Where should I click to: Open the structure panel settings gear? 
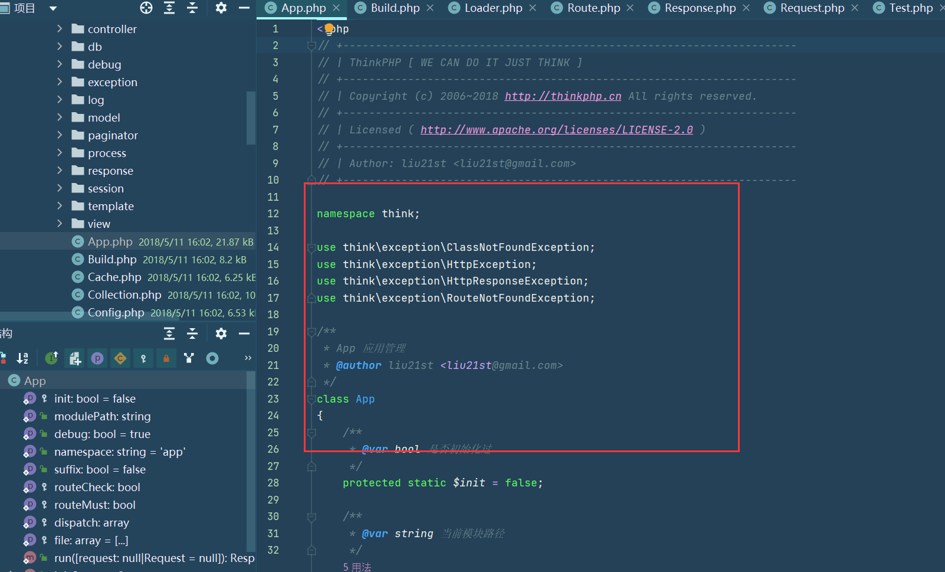click(221, 334)
